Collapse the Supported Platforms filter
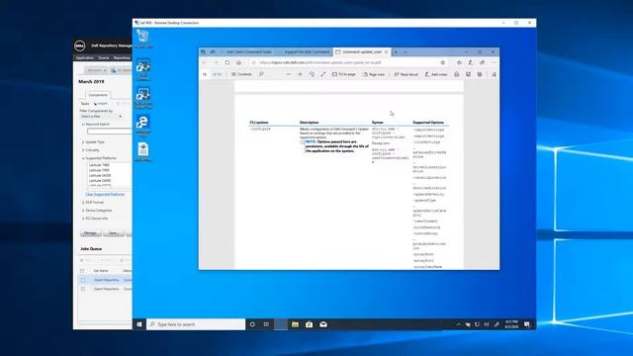Viewport: 633px width, 356px height. (83, 158)
